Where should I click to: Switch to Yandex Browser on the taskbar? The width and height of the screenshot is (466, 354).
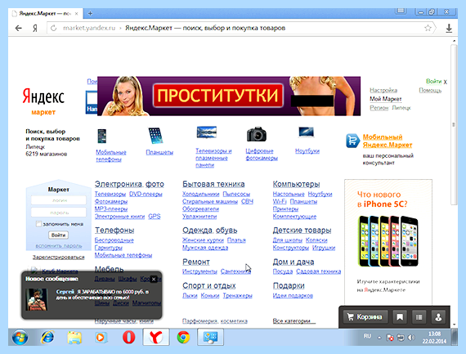156,338
